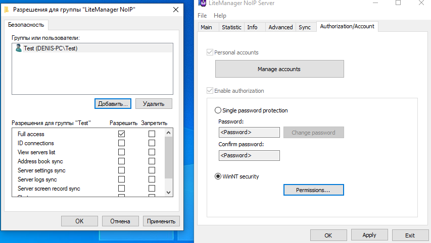Screen dimensions: 431x243
Task: Click the Server logs sync label
Action: (37, 179)
